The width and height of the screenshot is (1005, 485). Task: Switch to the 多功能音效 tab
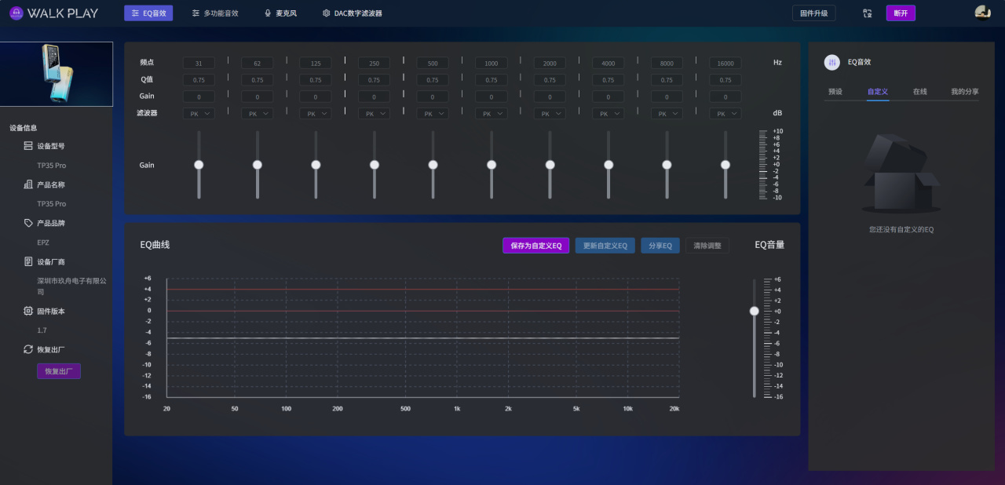pos(214,13)
